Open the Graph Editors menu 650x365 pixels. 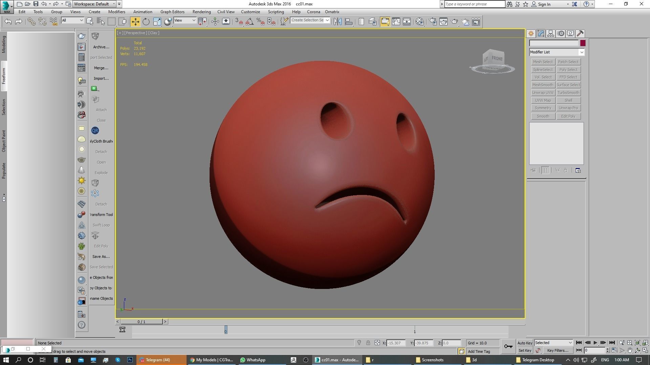pyautogui.click(x=172, y=12)
